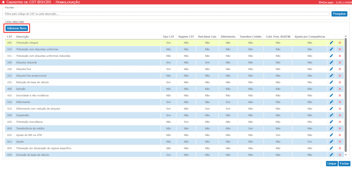Select the Redução de base de cálculo row

click(82, 82)
